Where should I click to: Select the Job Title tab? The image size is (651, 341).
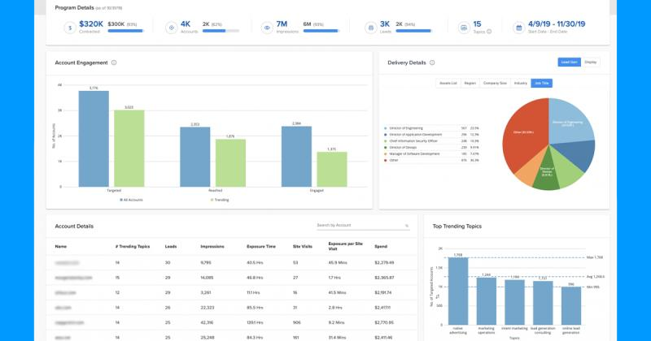[x=541, y=84]
